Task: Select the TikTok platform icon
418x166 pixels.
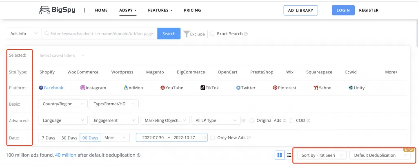Action: [x=202, y=88]
